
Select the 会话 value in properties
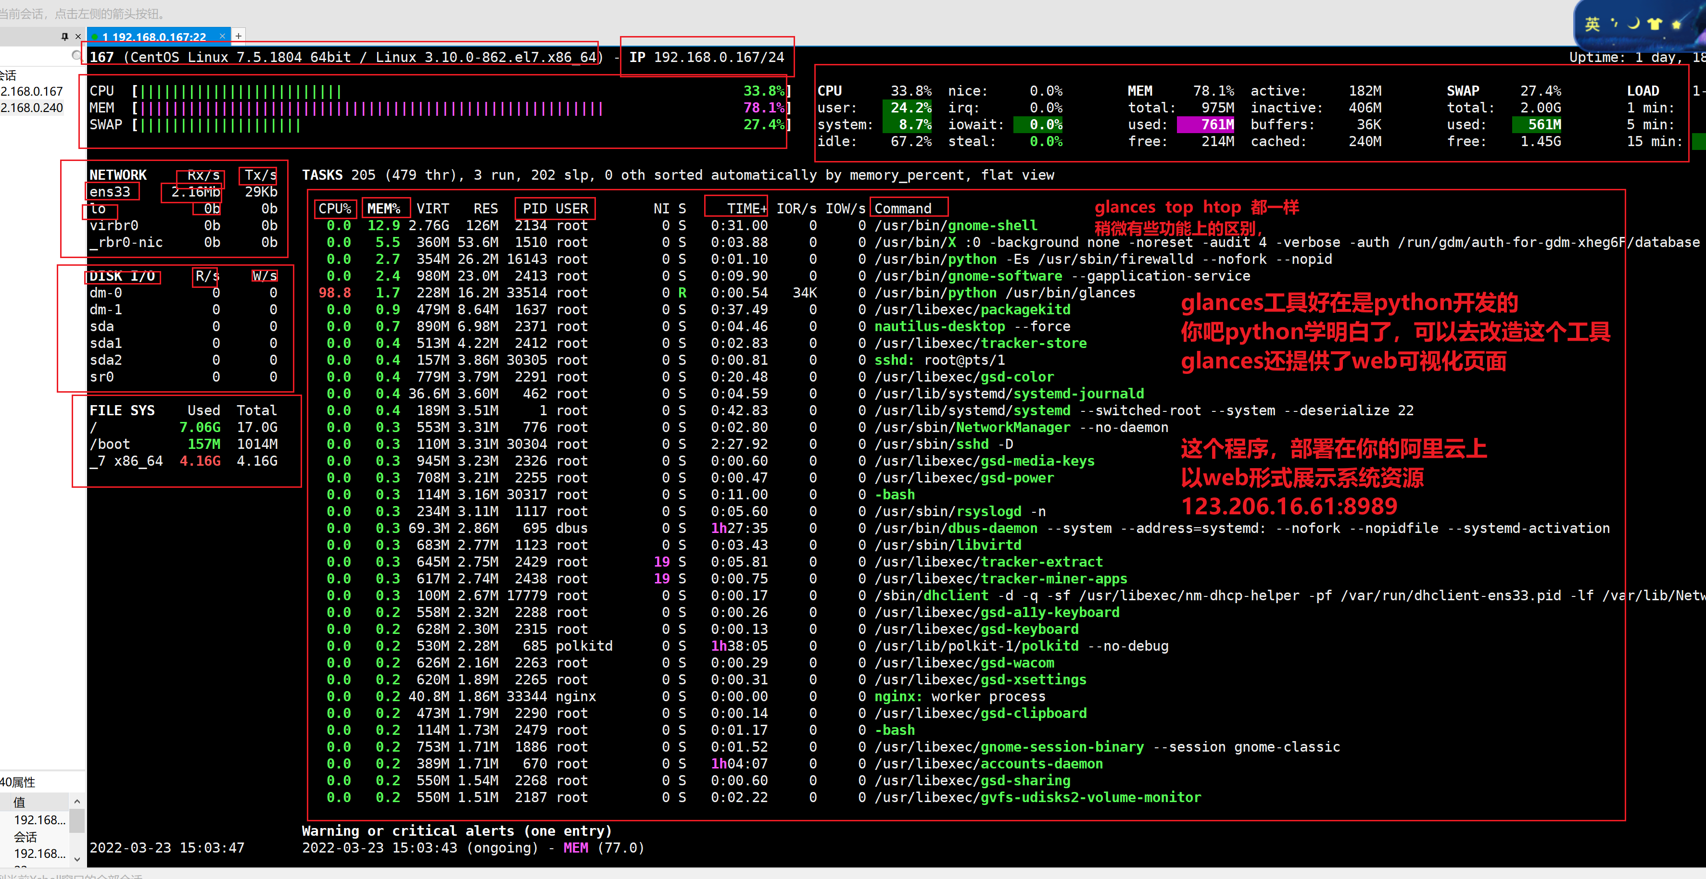click(x=26, y=837)
